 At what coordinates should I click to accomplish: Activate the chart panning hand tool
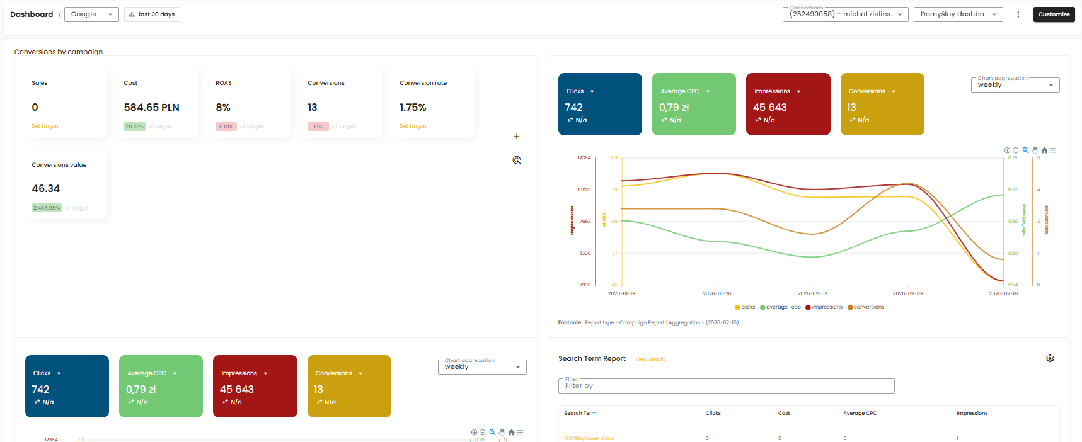coord(1035,150)
